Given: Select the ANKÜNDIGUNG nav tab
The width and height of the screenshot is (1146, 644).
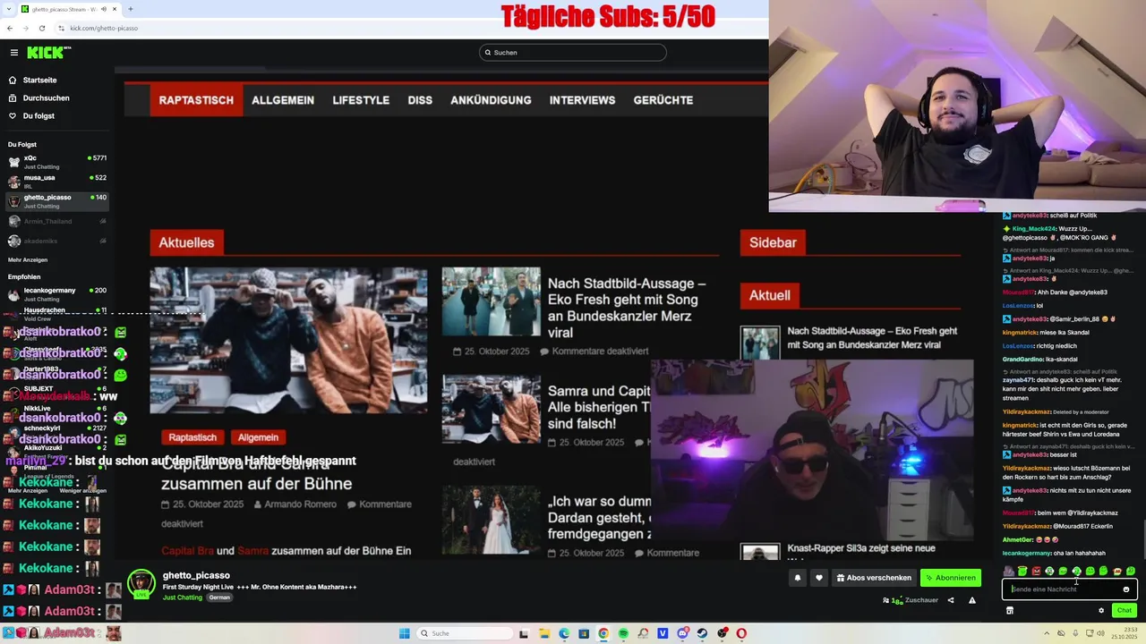Looking at the screenshot, I should pos(491,100).
